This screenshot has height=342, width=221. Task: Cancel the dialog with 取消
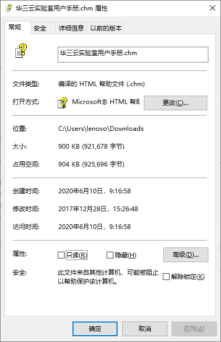tap(145, 328)
